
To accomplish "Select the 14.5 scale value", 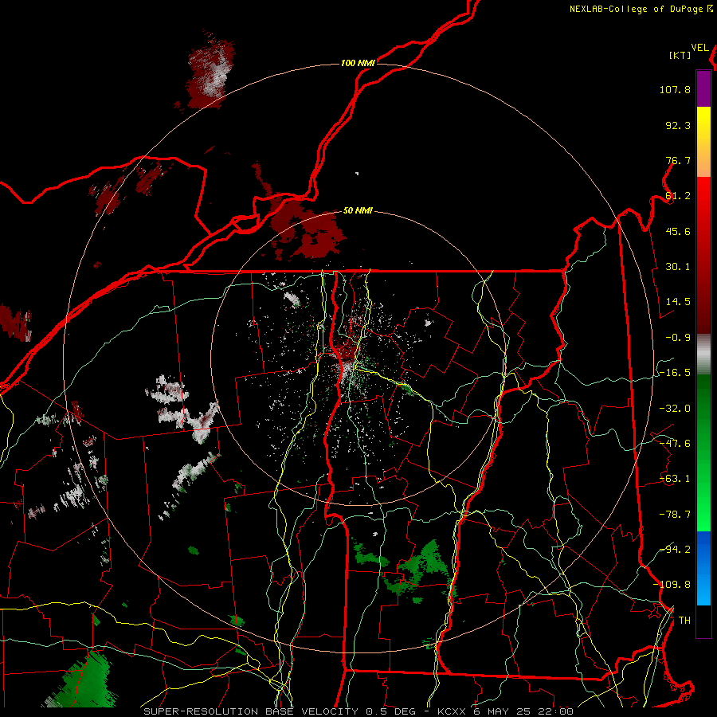I will (x=678, y=302).
